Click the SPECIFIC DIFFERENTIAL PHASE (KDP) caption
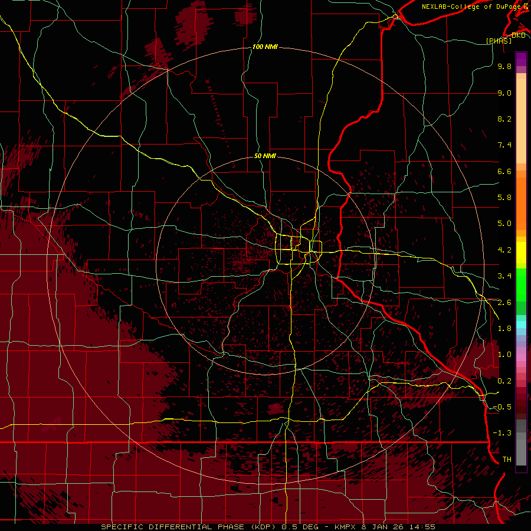 187,527
